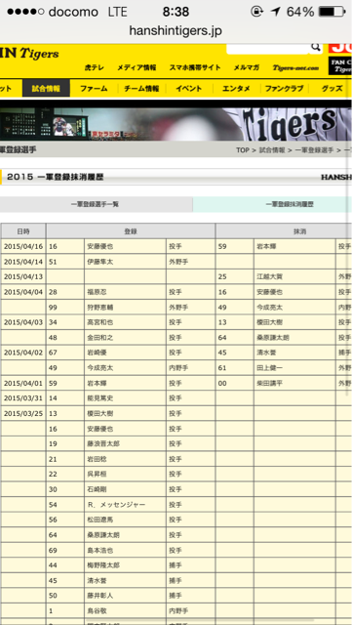
Task: Tap date cell 2015/04/02
Action: (x=23, y=353)
